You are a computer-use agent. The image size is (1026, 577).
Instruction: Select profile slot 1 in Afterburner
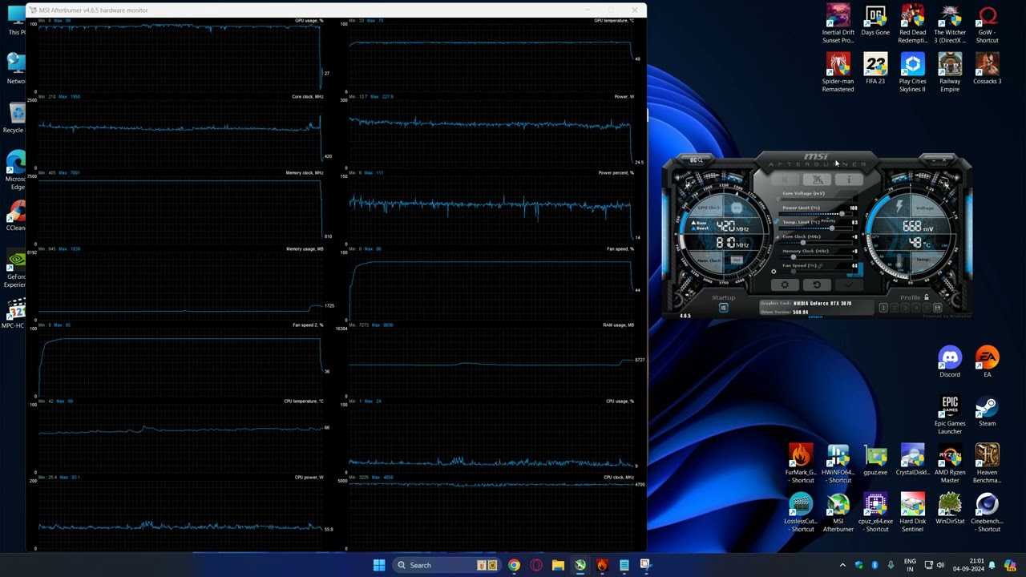[x=883, y=308]
